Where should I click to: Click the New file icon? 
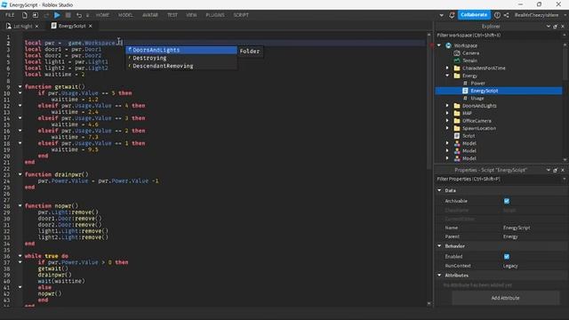point(25,15)
